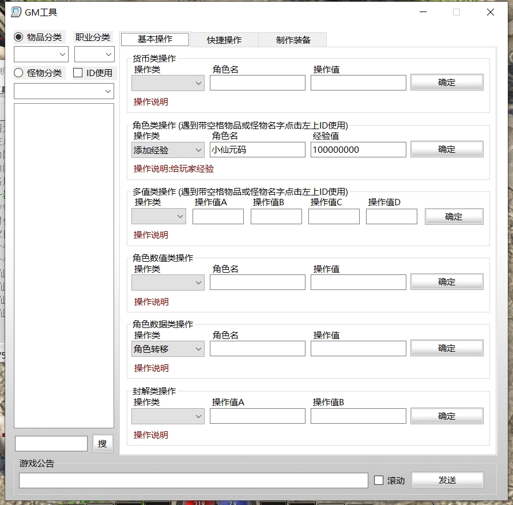Click the 操作值A field in 多值类操作

(218, 217)
